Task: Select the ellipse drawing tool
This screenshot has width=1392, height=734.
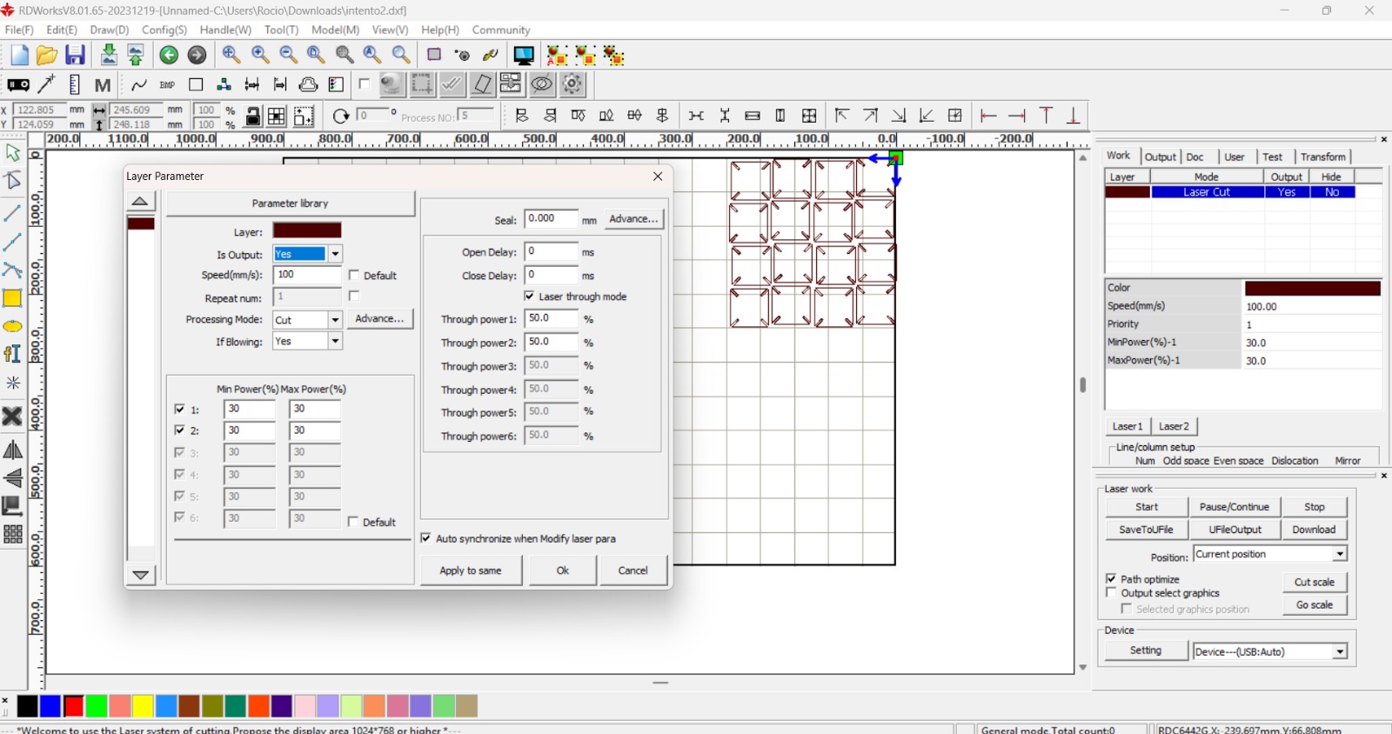Action: (x=12, y=327)
